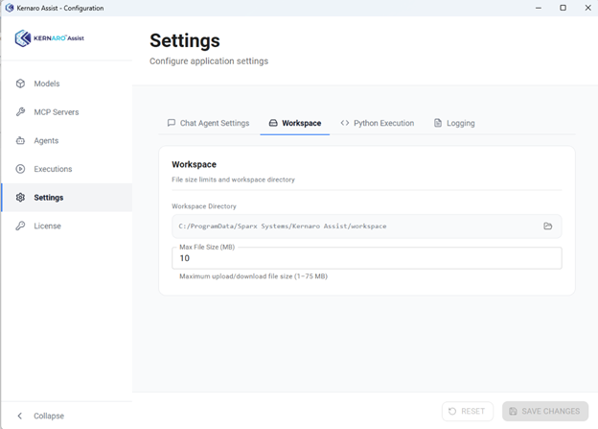
Task: Open the Python Execution tab
Action: [x=378, y=123]
